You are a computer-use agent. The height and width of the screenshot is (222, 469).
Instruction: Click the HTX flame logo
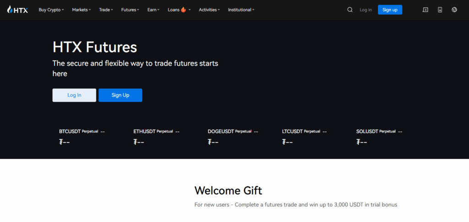pos(10,10)
